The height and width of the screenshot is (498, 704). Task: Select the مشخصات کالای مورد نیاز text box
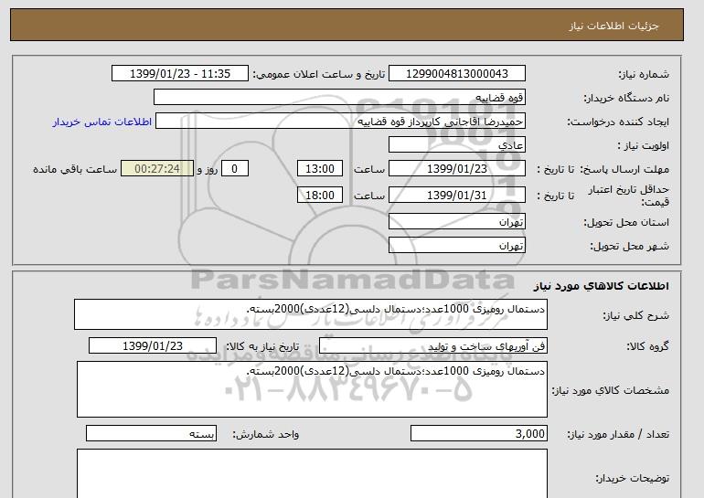pos(312,389)
